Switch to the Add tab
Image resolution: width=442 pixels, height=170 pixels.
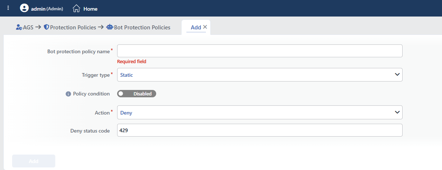(196, 27)
